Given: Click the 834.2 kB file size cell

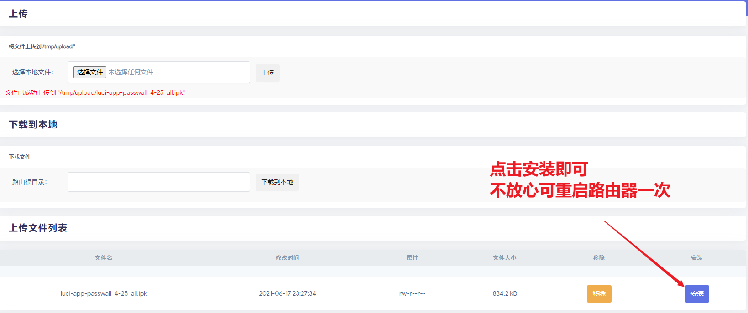Looking at the screenshot, I should (x=505, y=293).
